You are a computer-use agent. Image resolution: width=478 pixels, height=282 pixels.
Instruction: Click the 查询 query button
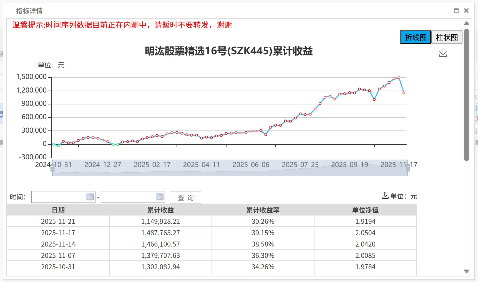(x=185, y=197)
